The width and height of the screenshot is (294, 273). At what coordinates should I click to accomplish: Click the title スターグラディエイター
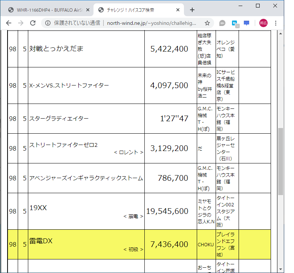tap(59, 119)
